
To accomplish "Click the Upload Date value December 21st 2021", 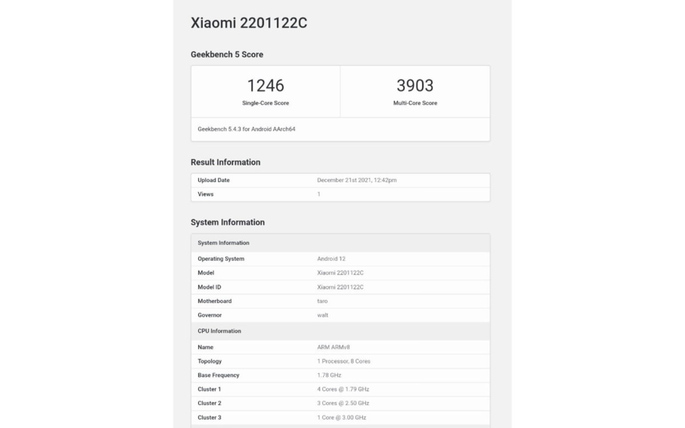I will (357, 180).
